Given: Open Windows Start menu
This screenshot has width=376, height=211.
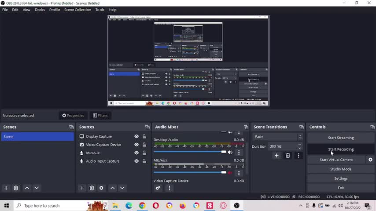Looking at the screenshot, I should tap(7, 205).
